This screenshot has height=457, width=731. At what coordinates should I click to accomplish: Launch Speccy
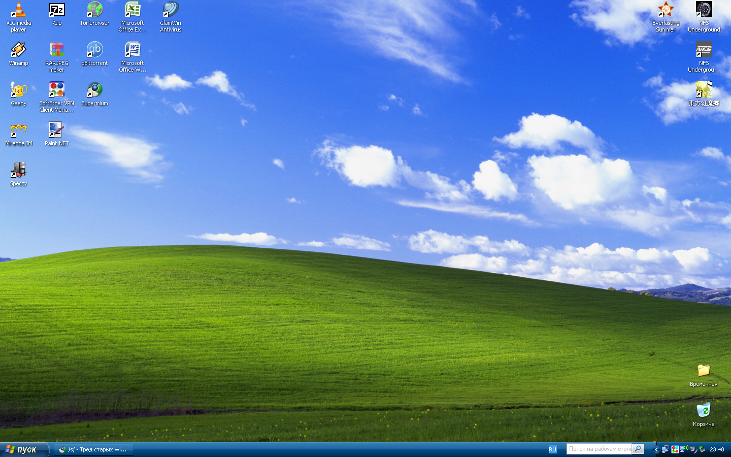(18, 170)
